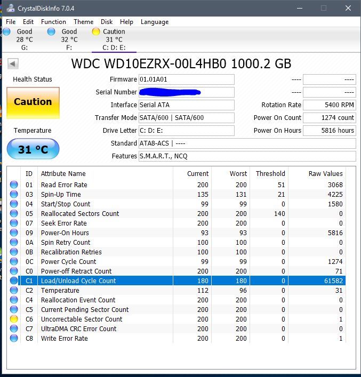Click status orb for Power-On Hours

(x=14, y=232)
